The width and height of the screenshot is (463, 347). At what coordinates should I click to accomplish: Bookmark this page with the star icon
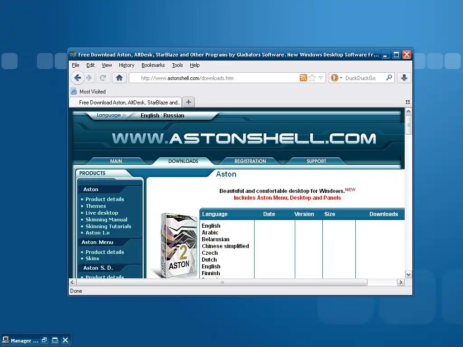point(312,78)
